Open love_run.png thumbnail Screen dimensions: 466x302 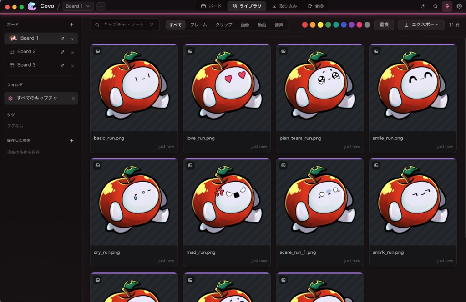tap(227, 88)
